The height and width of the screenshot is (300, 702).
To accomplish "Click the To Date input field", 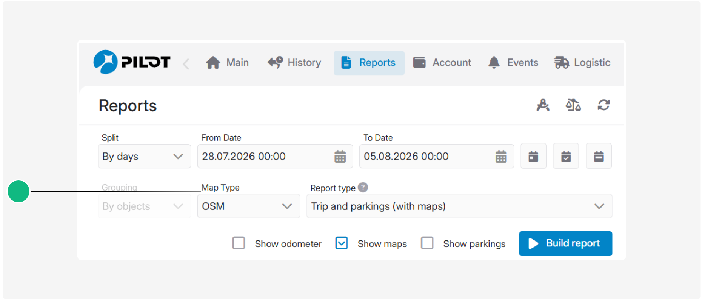I will (x=437, y=156).
